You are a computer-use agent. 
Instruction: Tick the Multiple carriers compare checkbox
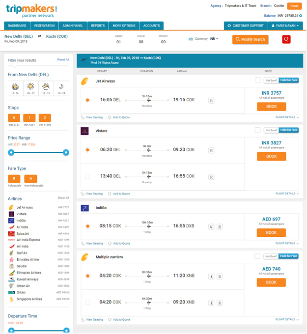pos(257,256)
